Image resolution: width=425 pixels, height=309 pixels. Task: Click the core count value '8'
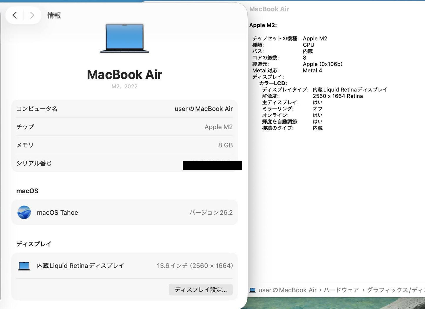305,58
